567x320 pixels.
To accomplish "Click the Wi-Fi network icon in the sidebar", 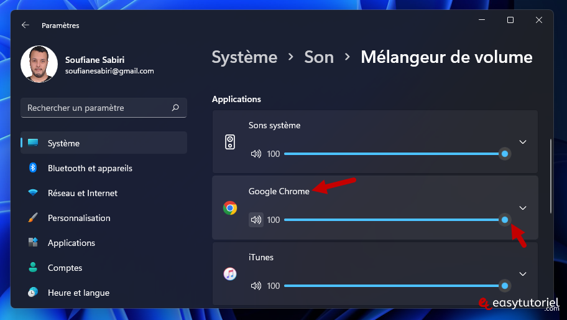I will coord(33,192).
